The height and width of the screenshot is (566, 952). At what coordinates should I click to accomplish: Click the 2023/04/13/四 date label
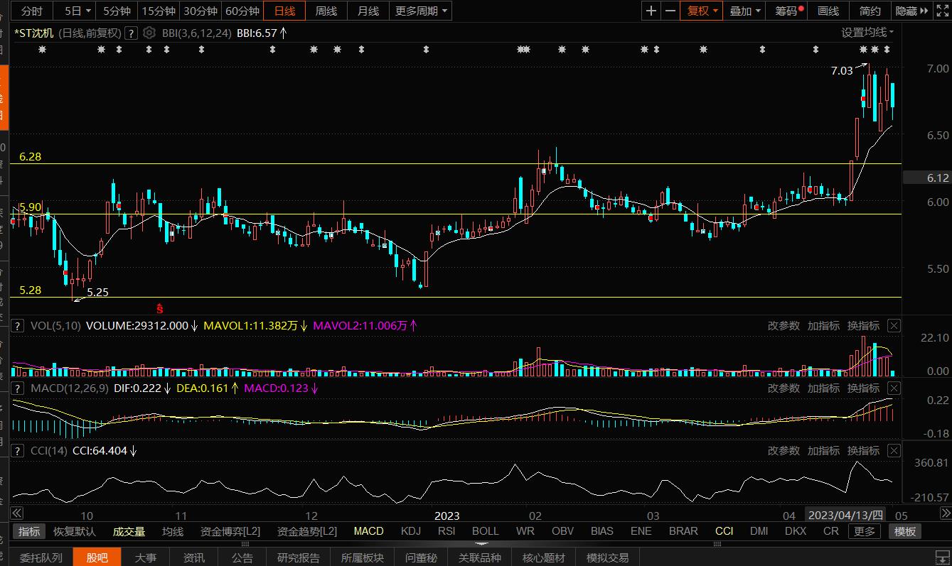[x=845, y=516]
